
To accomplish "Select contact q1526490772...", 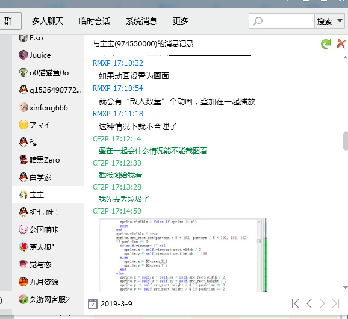I will (48, 90).
